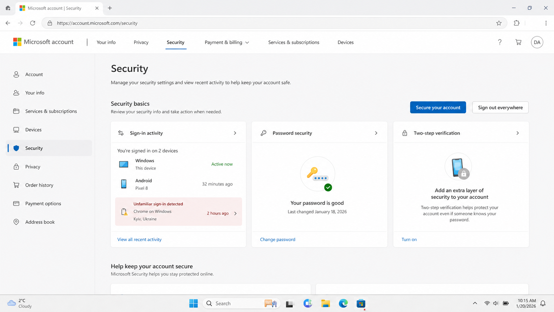Viewport: 554px width, 312px height.
Task: Open Two-step verification card chevron
Action: tap(518, 133)
